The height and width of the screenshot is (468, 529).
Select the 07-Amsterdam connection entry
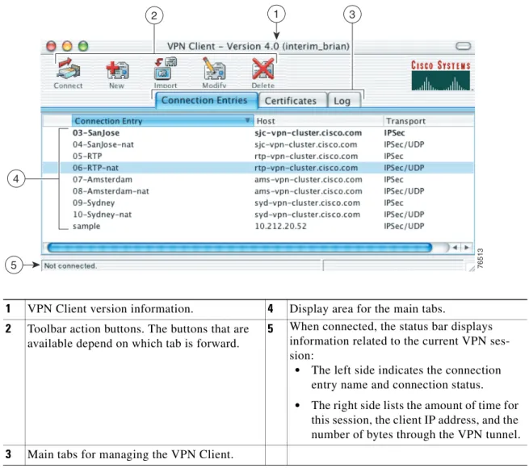(x=258, y=179)
